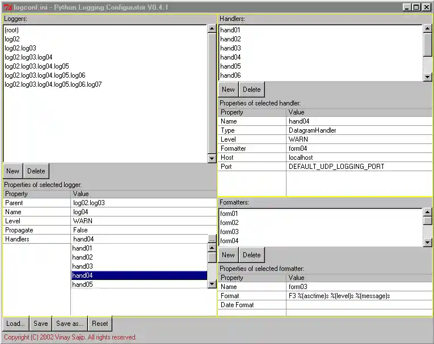434x344 pixels.
Task: Choose hand02 in logger handlers dropdown
Action: pyautogui.click(x=139, y=257)
